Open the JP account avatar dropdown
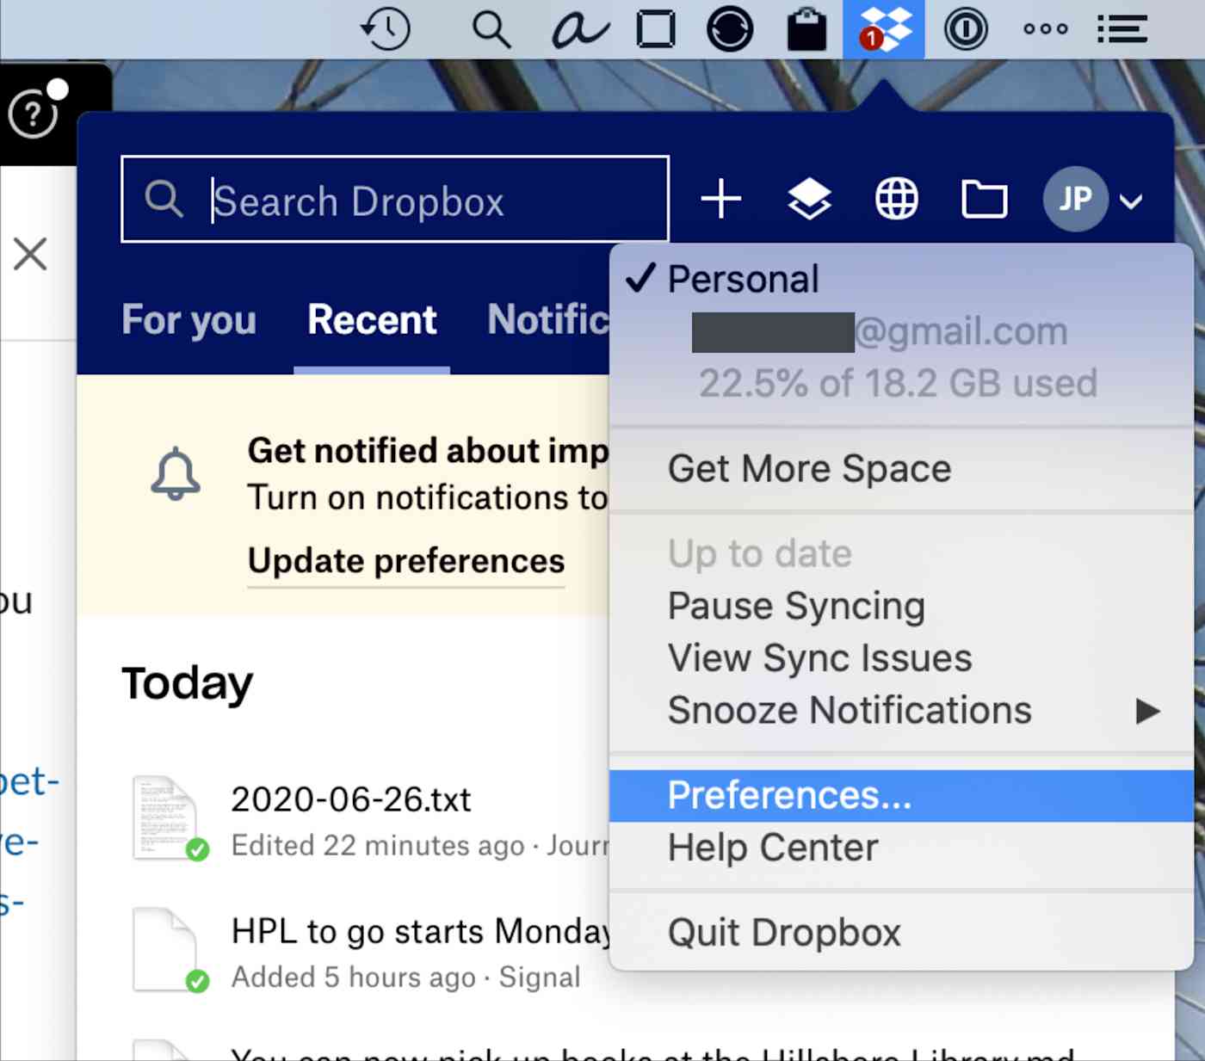The image size is (1205, 1061). click(1075, 200)
